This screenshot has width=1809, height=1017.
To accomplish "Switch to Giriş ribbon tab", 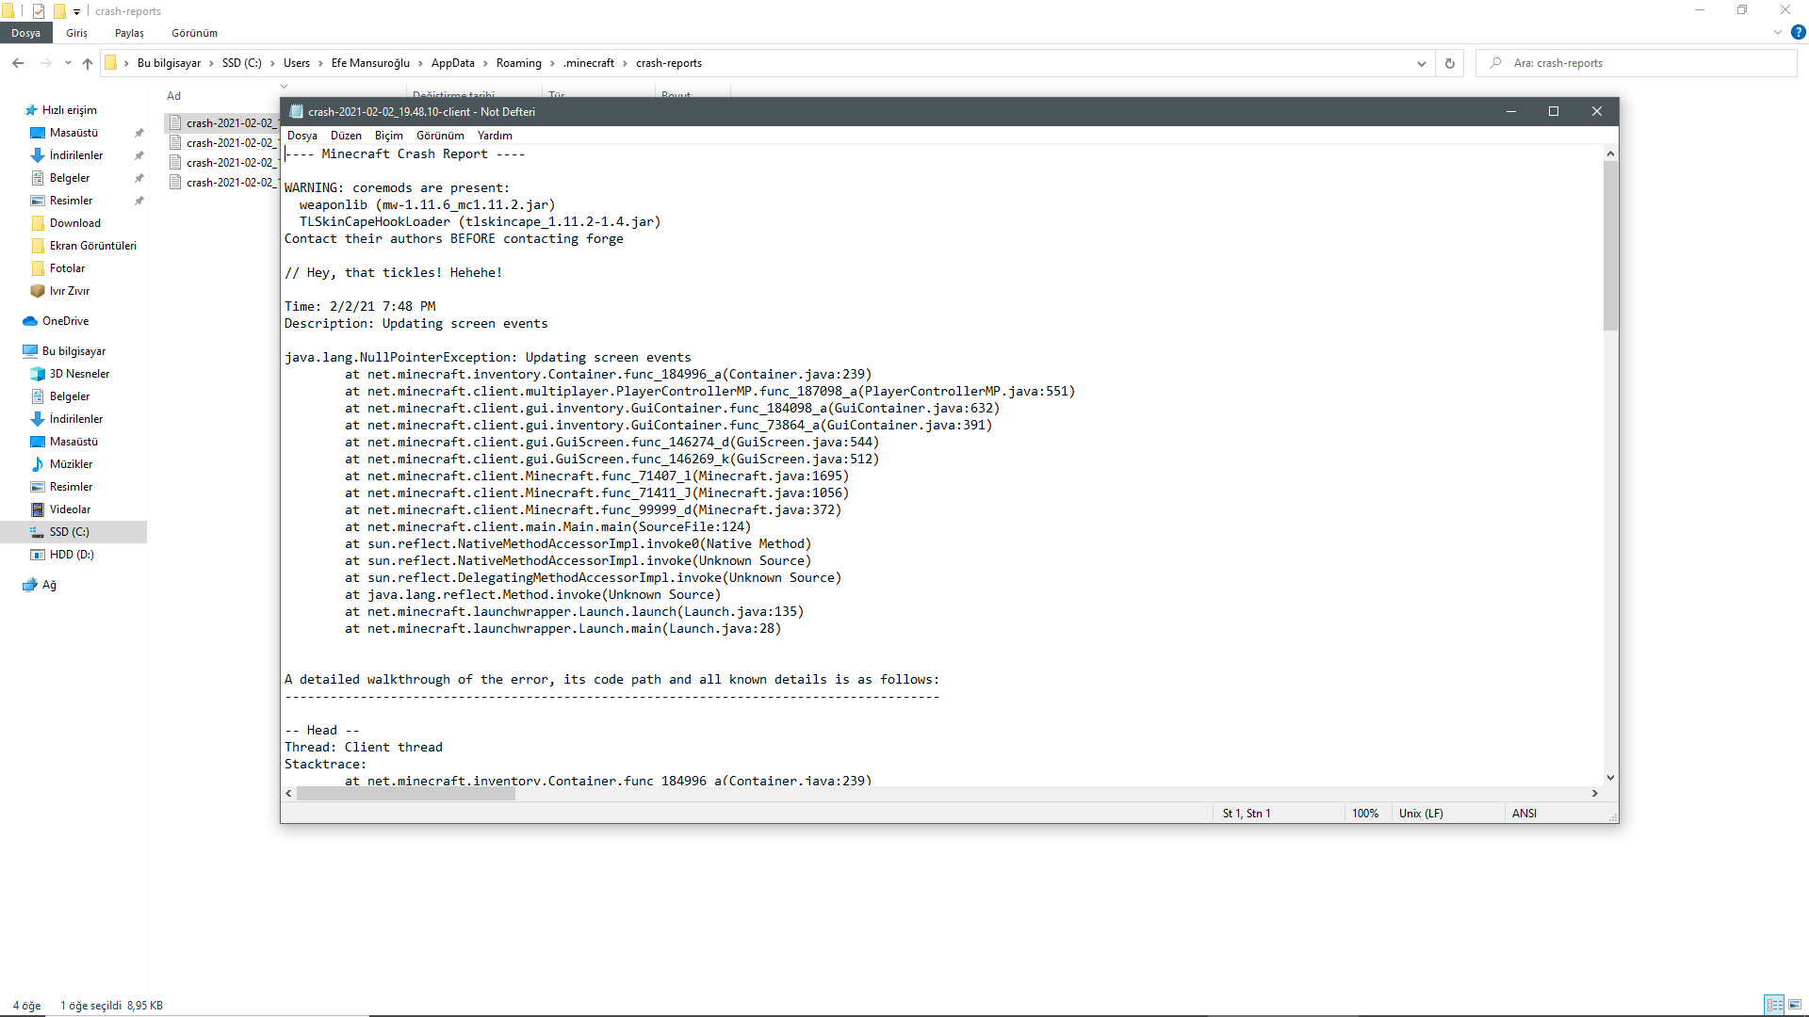I will click(x=76, y=33).
